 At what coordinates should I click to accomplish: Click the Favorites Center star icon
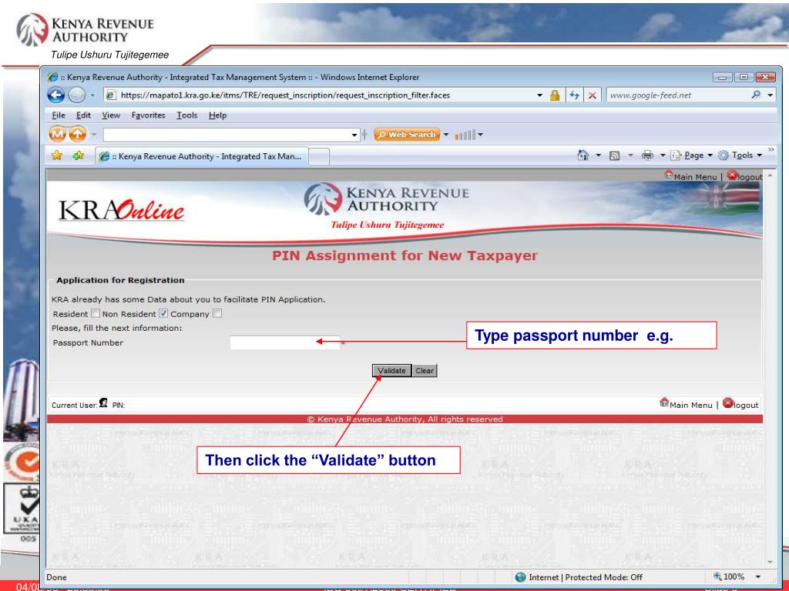[57, 155]
